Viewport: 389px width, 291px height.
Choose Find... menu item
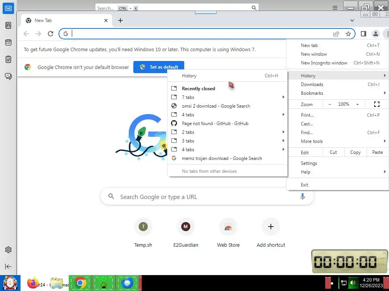(338, 132)
